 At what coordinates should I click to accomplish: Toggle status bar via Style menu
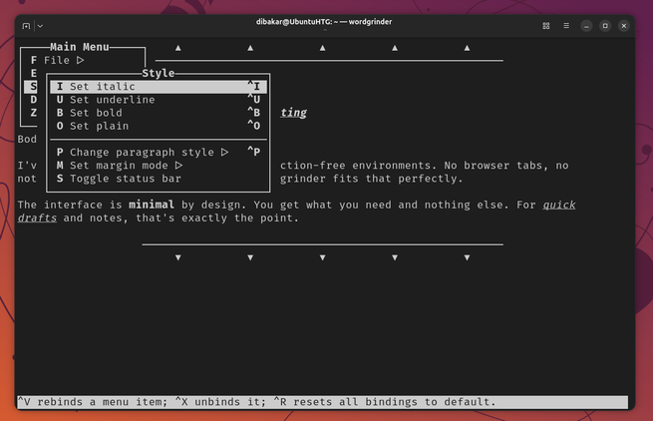pyautogui.click(x=159, y=179)
